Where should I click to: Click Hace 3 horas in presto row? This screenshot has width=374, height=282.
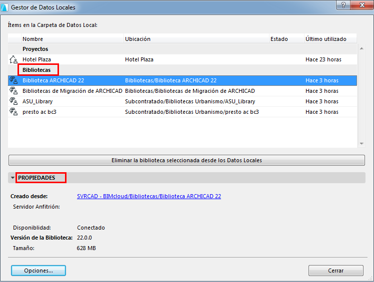tap(322, 112)
